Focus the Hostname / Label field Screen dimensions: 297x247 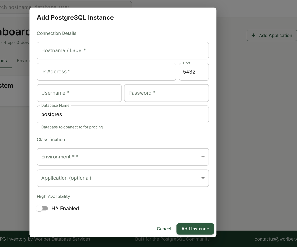[123, 51]
